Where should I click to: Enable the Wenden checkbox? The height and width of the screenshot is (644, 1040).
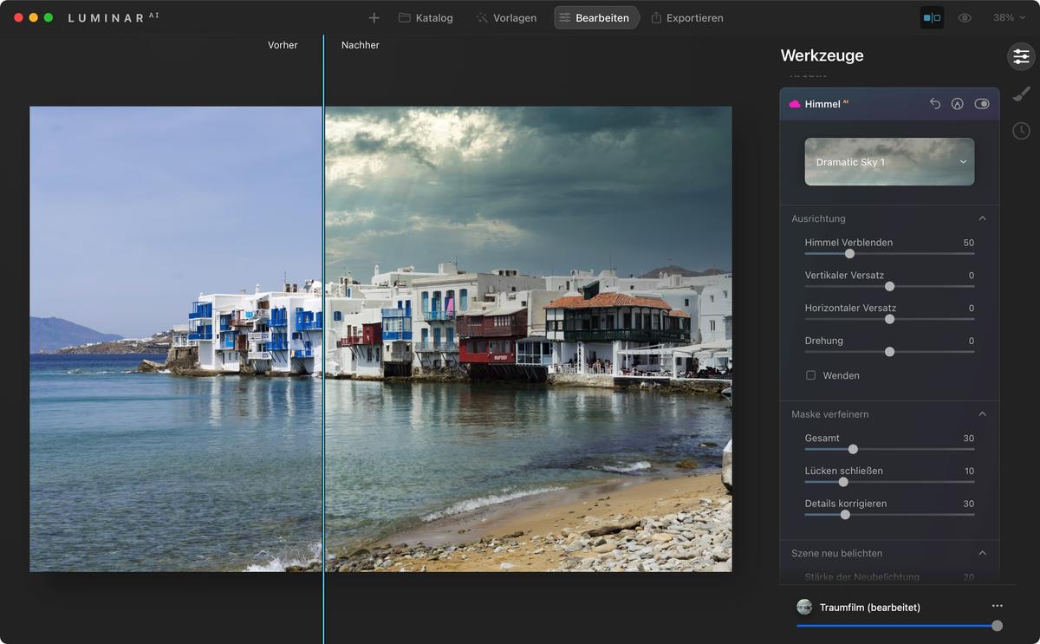(x=811, y=375)
